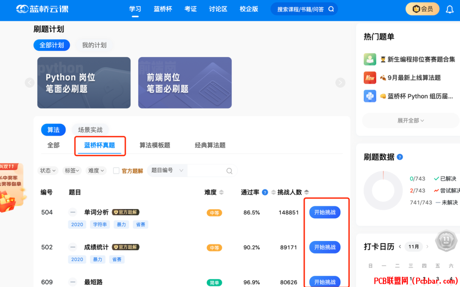
Task: Open the 蓝桥杯 Python 组历届 icon
Action: [x=370, y=96]
